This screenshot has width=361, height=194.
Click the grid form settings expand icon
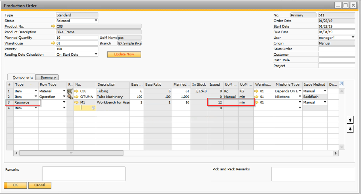[341, 84]
